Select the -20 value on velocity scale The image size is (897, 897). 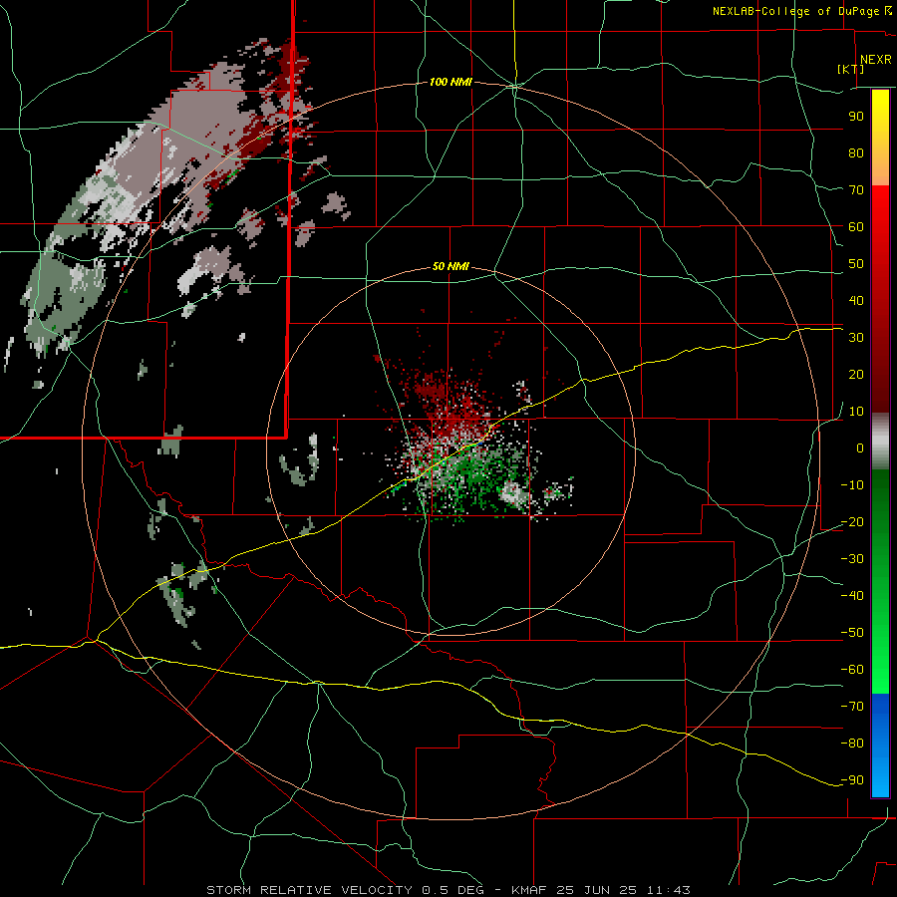click(x=852, y=522)
